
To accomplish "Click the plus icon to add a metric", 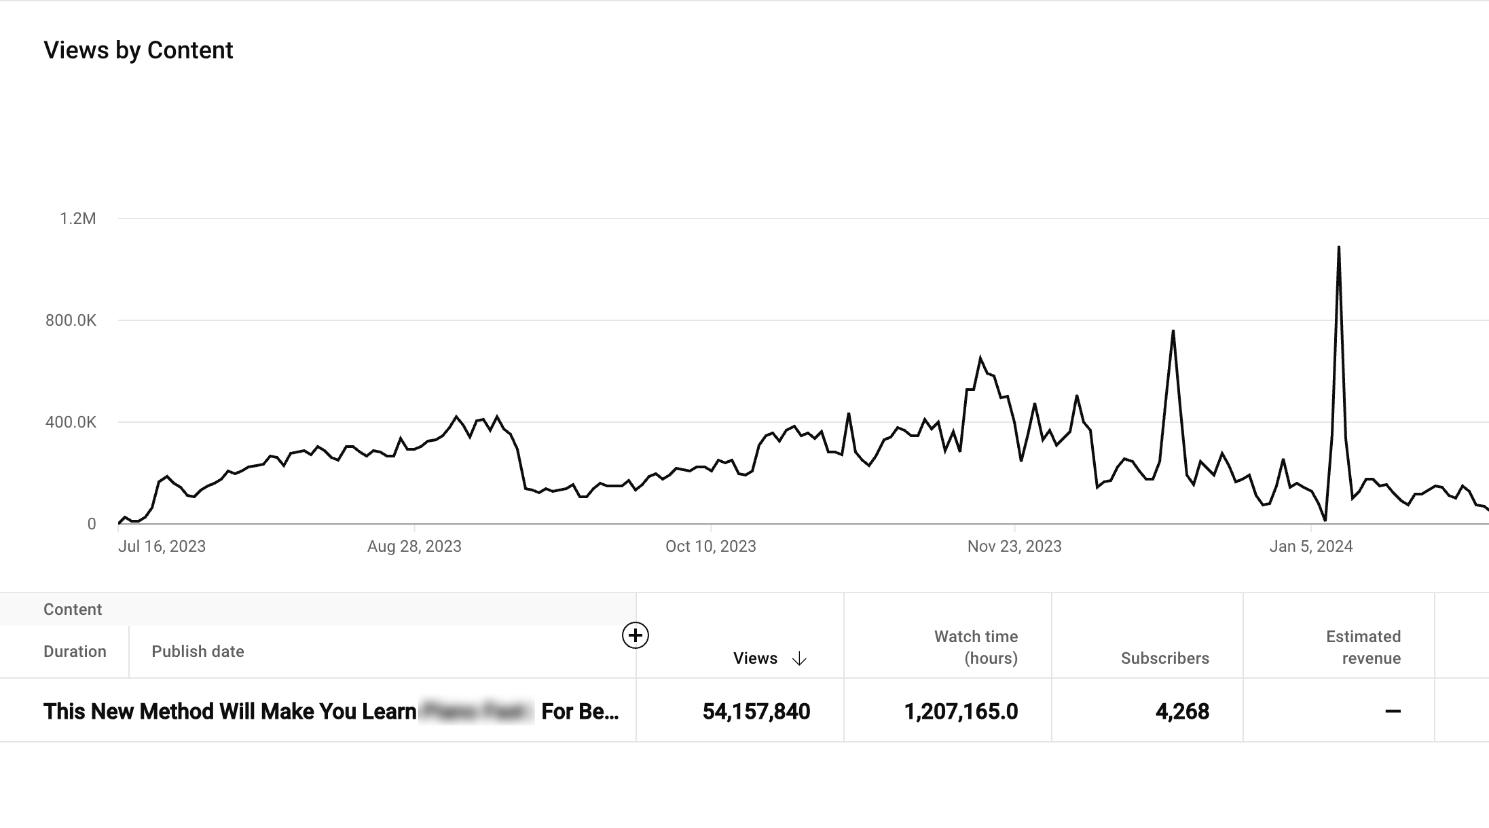I will click(x=635, y=635).
